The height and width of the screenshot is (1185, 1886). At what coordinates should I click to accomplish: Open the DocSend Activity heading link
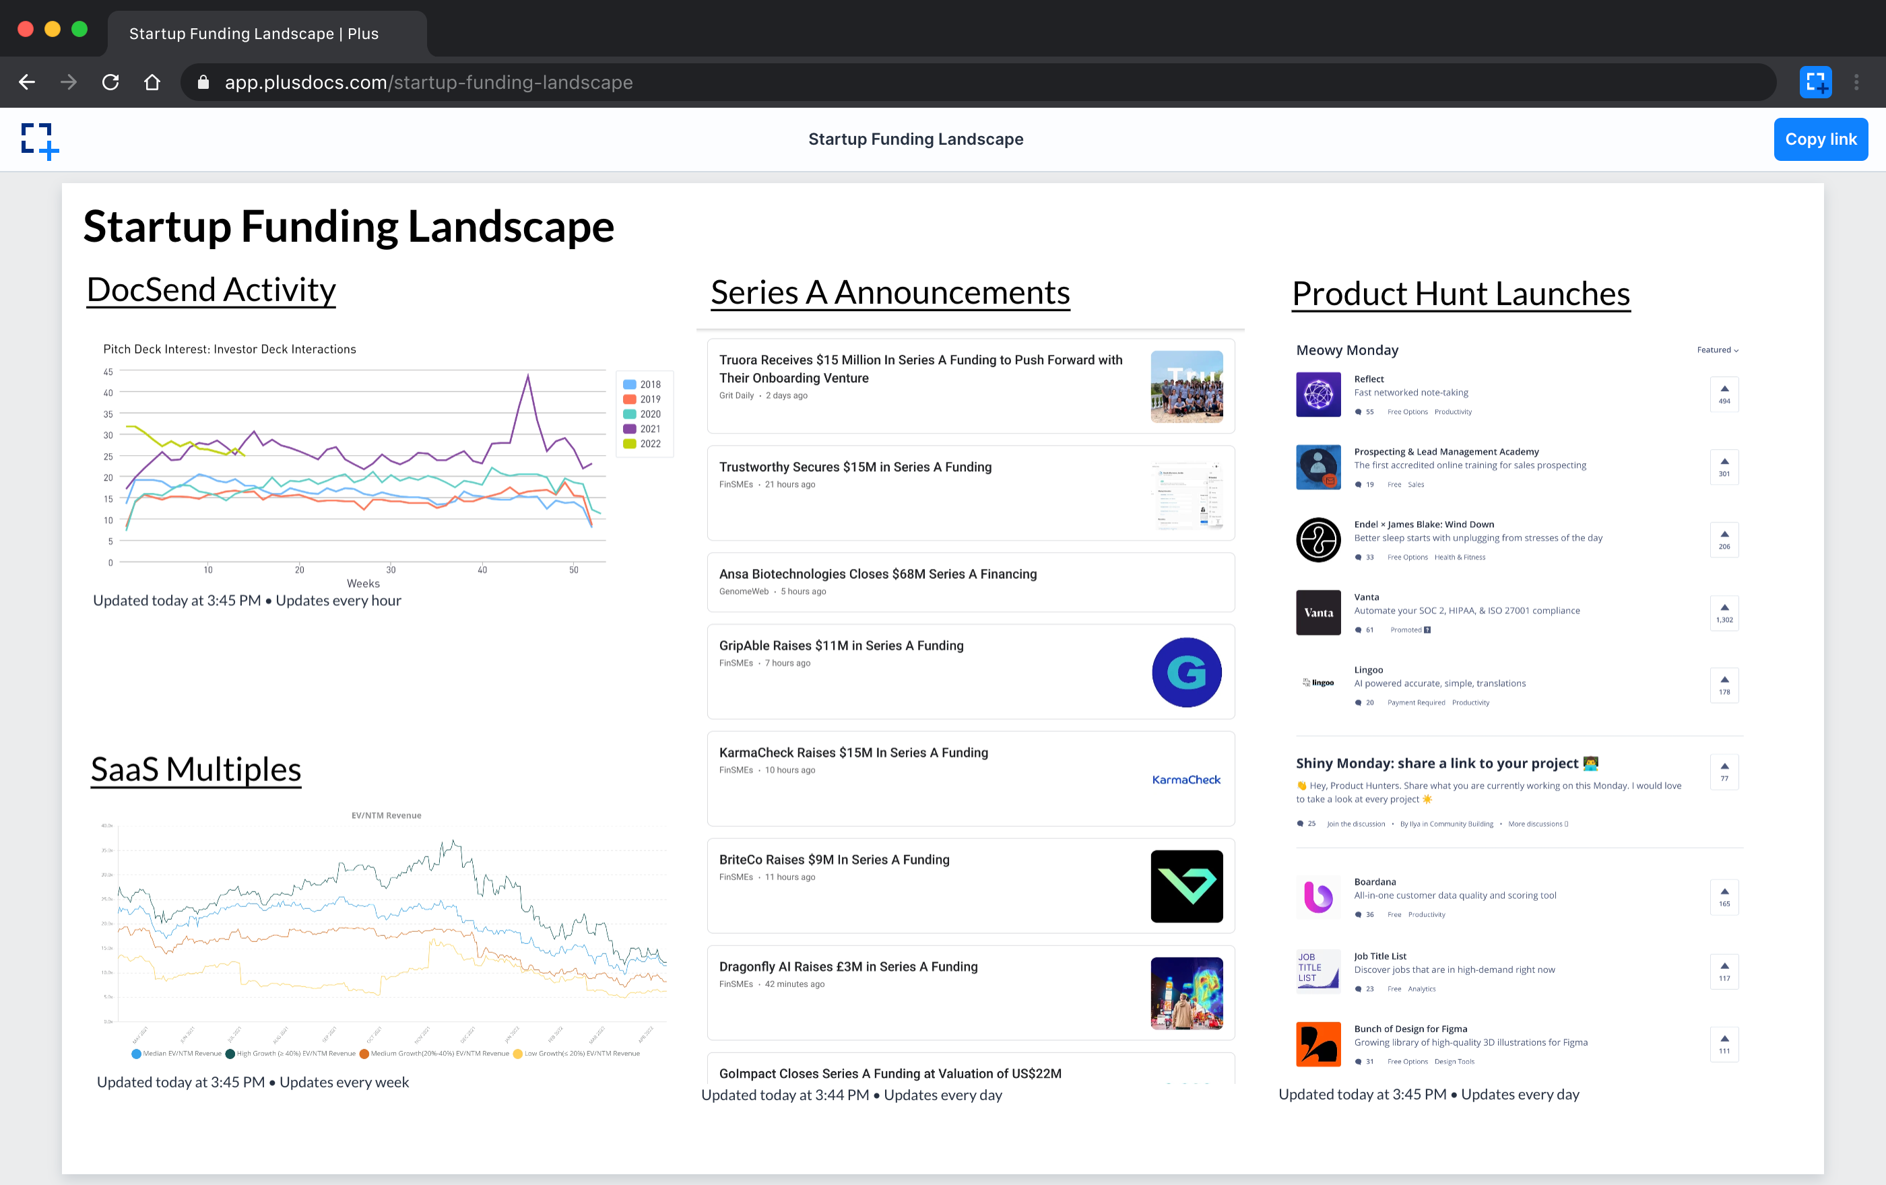[x=211, y=290]
